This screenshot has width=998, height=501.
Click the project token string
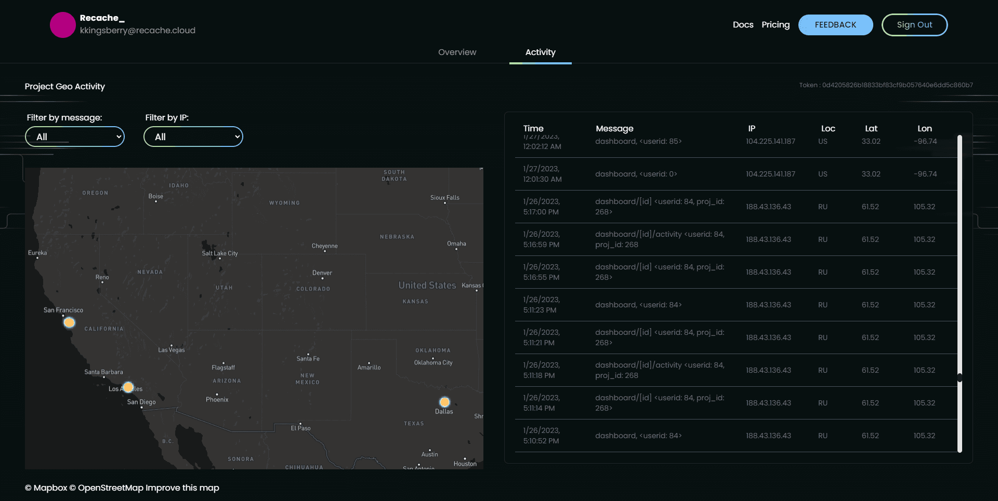click(886, 85)
